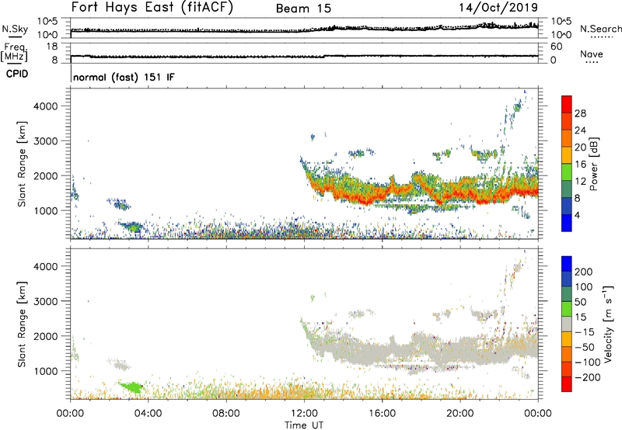Click the '-100' Velocity colorbar label
This screenshot has width=622, height=430.
tap(588, 362)
